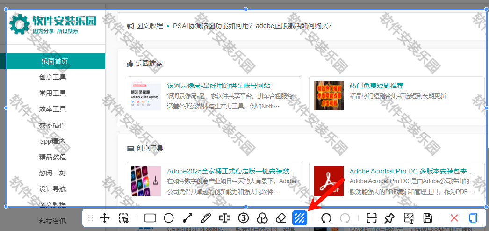
Task: Pick the pencil freehand tool
Action: [x=206, y=218]
